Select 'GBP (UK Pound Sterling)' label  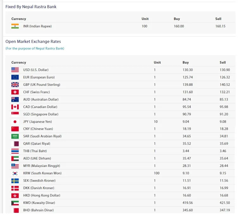click(x=42, y=85)
